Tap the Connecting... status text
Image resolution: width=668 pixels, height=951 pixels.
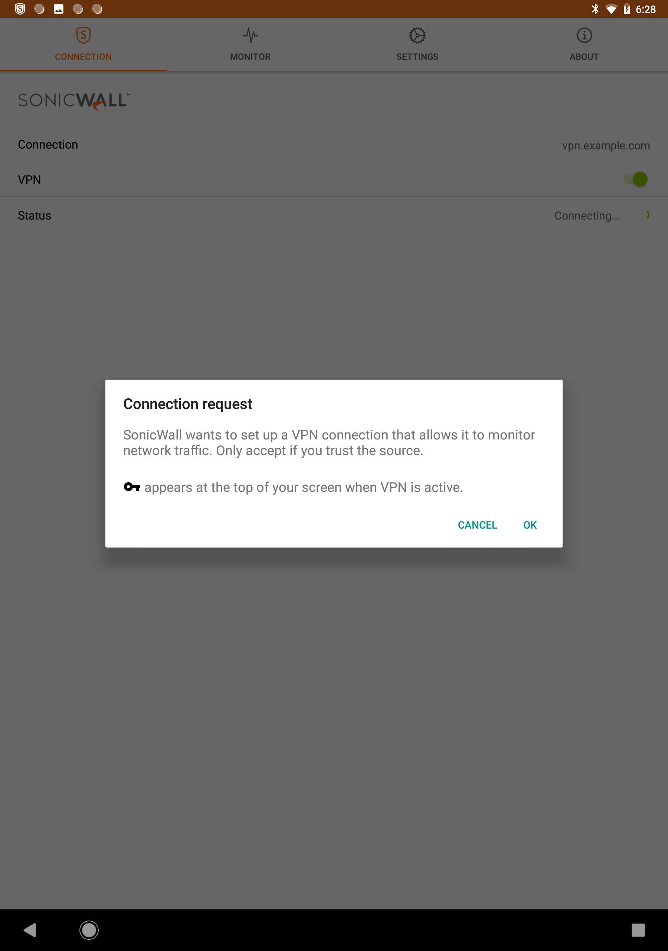click(587, 216)
